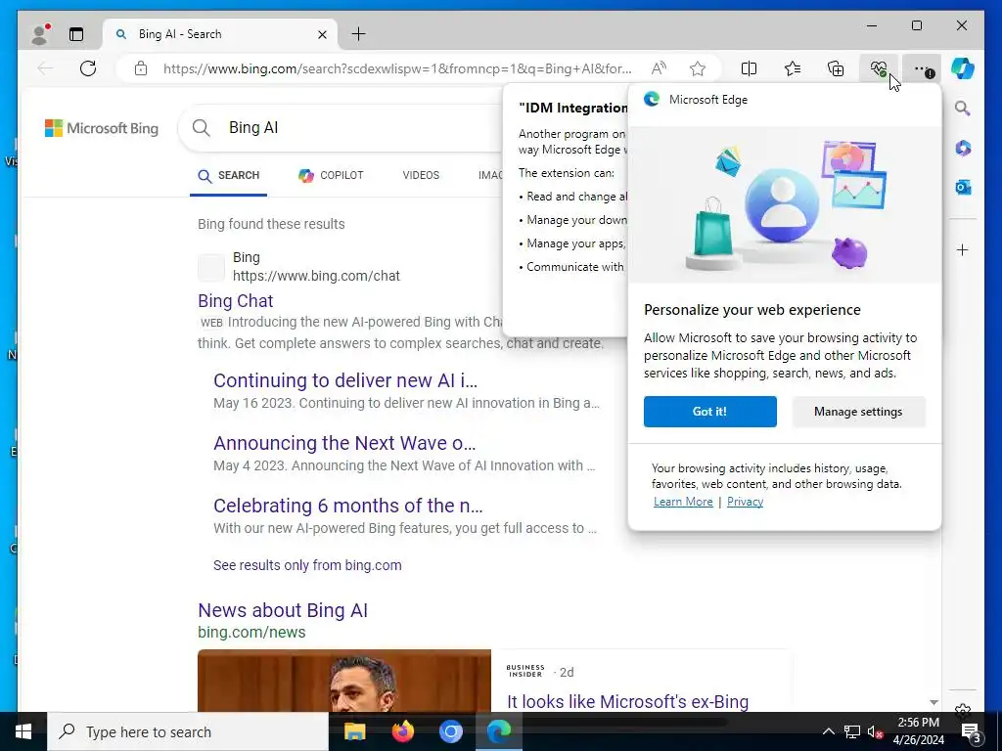Viewport: 1002px width, 751px height.
Task: Open Settings and more ellipsis menu
Action: [x=922, y=69]
